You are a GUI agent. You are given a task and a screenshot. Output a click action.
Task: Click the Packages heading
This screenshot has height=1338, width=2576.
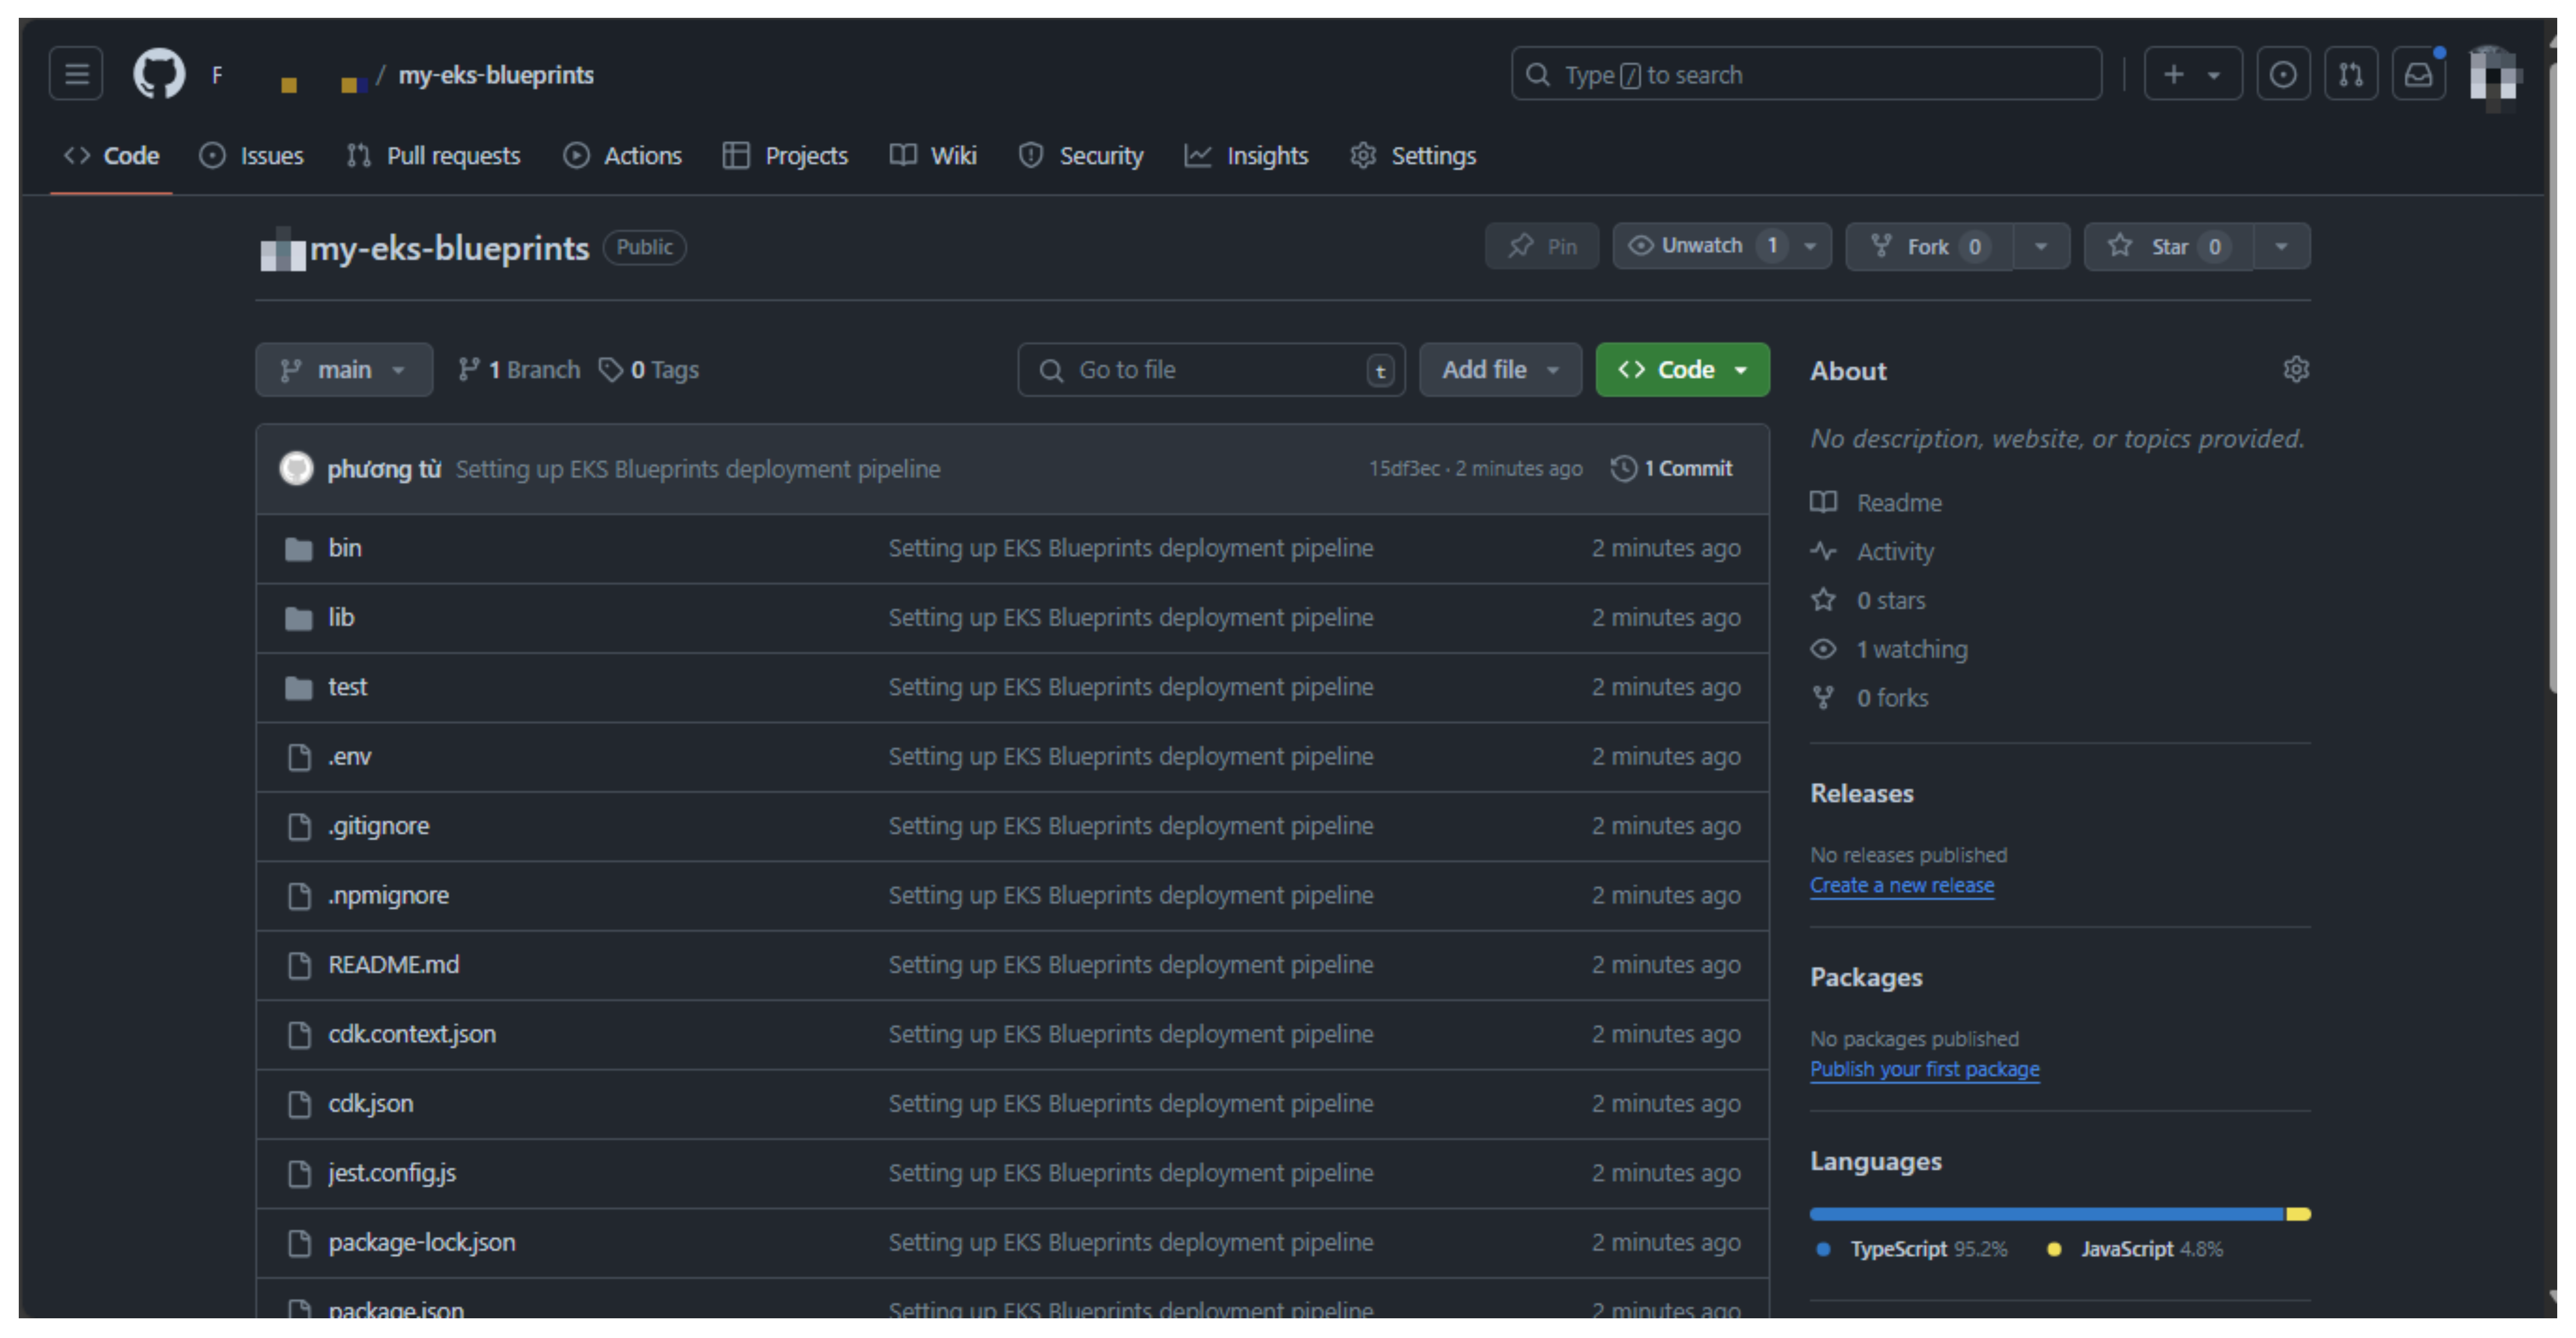(1866, 978)
